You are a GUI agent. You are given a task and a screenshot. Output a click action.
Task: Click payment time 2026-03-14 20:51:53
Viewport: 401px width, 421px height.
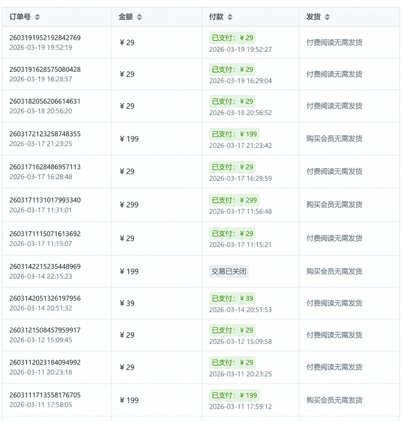tap(240, 310)
